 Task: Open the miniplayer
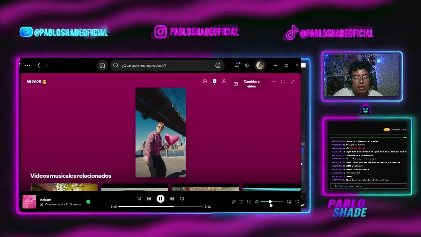pos(289,202)
